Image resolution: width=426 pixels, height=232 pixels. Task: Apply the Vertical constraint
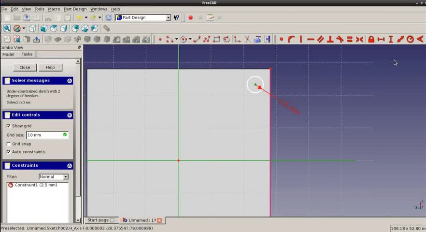tap(301, 40)
